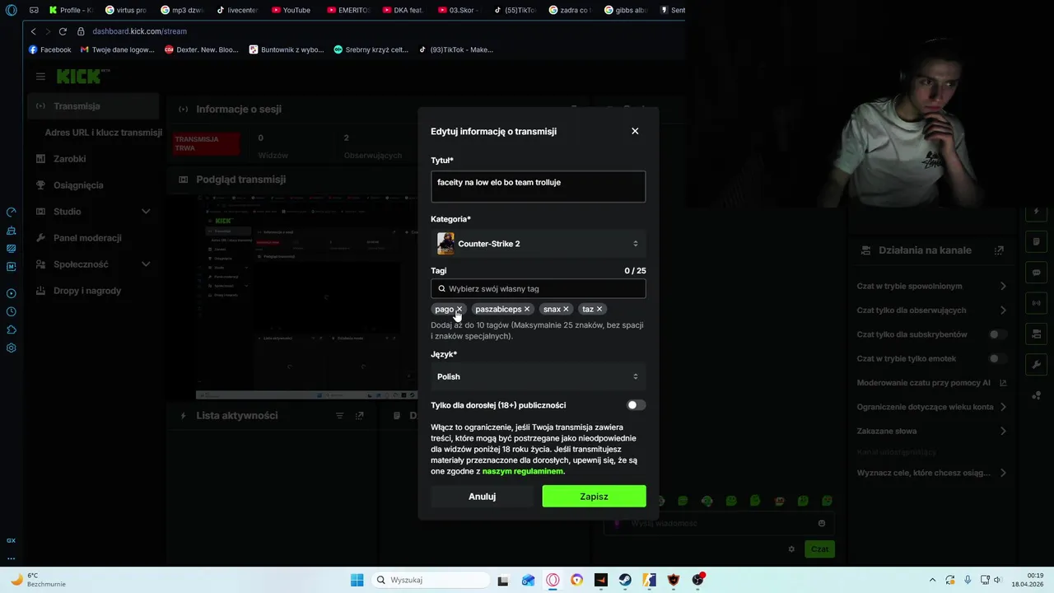Toggle Czat w trybie tylko emotek switch
This screenshot has height=593, width=1054.
pos(998,358)
